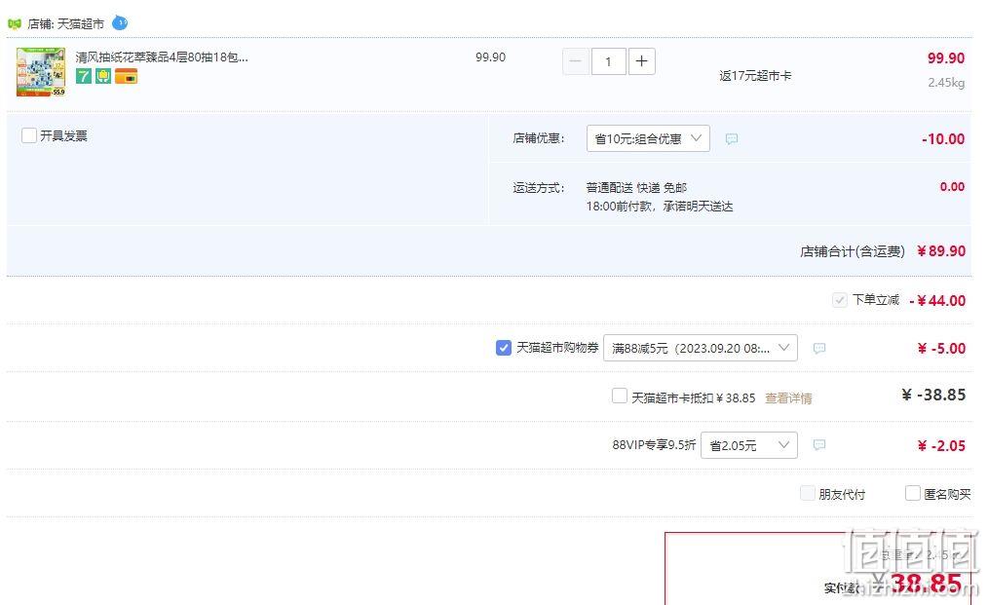Viewport: 988px width, 605px height.
Task: Click the -10.00 store discount amount
Action: tap(942, 138)
